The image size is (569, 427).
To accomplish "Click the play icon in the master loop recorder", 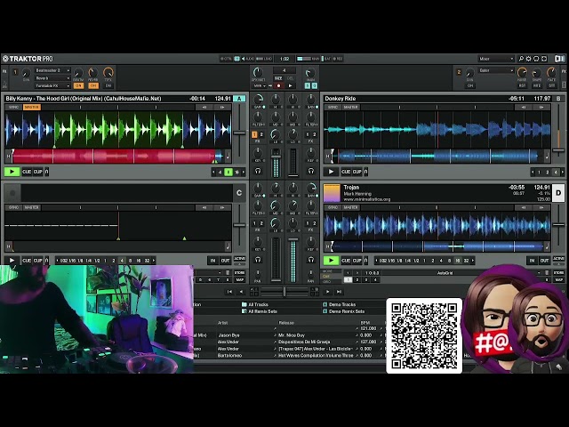I will pos(291,85).
